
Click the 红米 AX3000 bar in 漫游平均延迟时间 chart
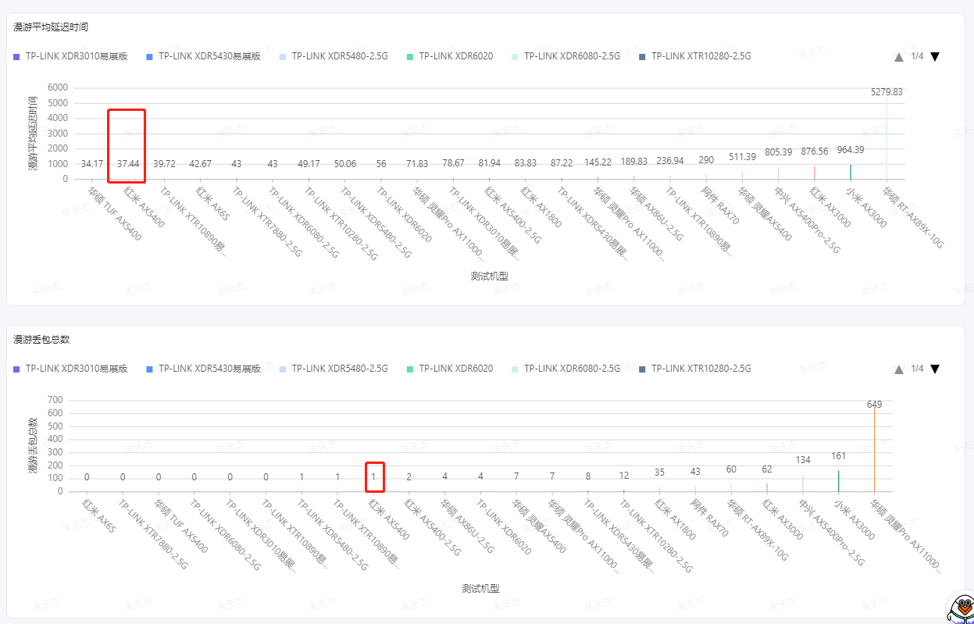pos(815,173)
